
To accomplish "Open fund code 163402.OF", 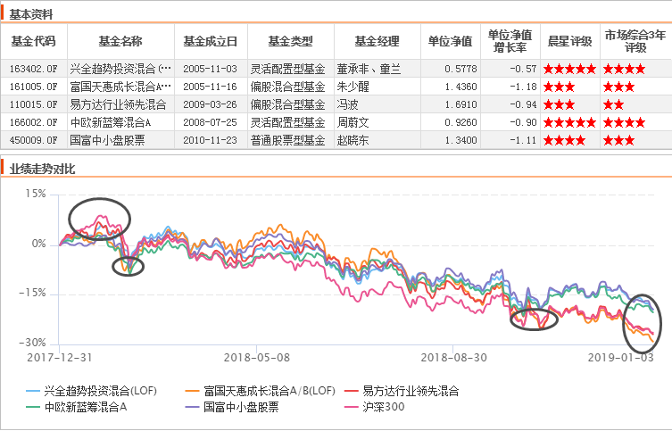I will (33, 68).
